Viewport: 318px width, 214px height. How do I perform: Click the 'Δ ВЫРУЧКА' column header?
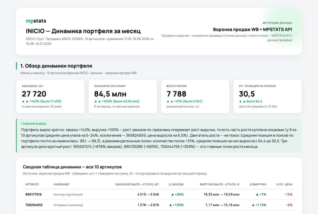coord(258,184)
